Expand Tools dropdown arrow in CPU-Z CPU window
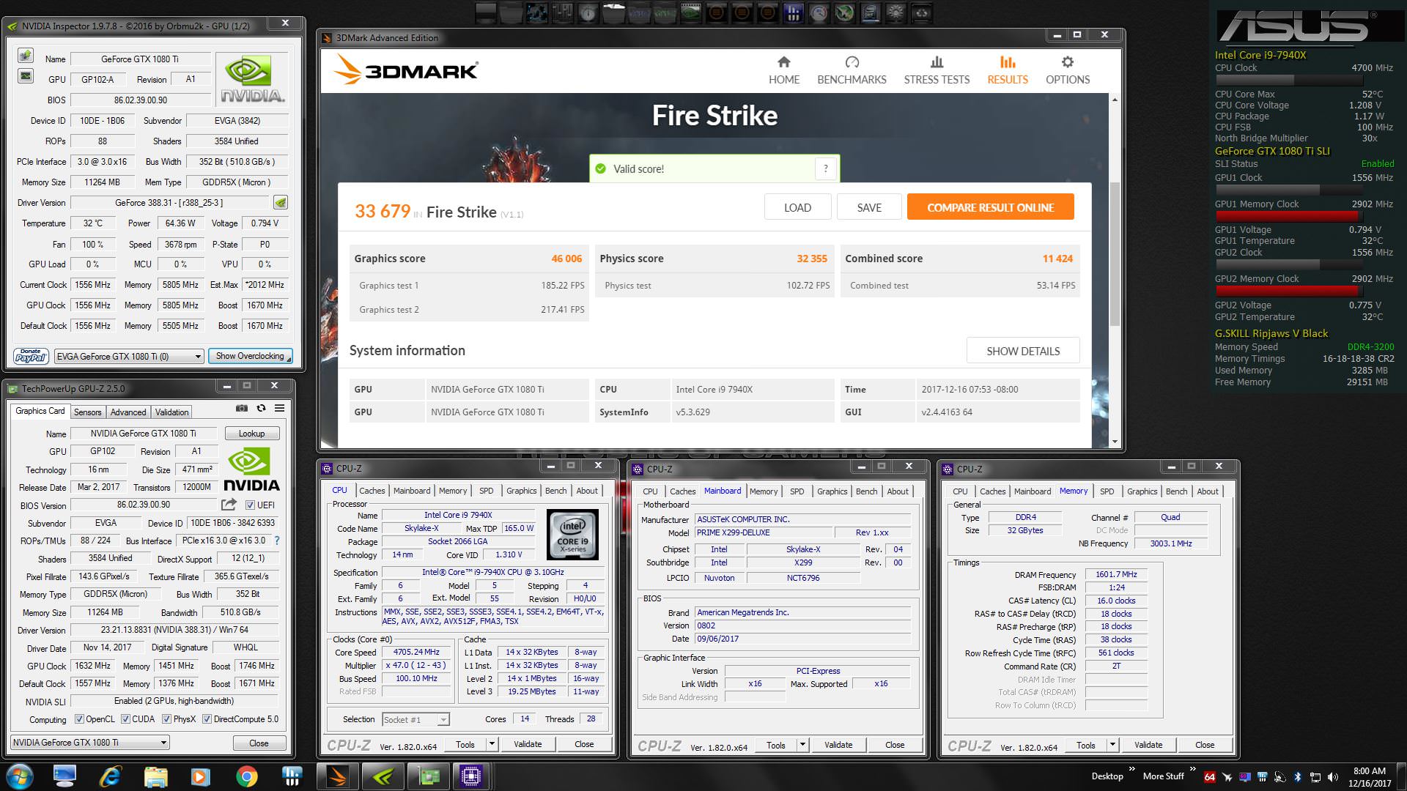The image size is (1407, 791). 492,744
